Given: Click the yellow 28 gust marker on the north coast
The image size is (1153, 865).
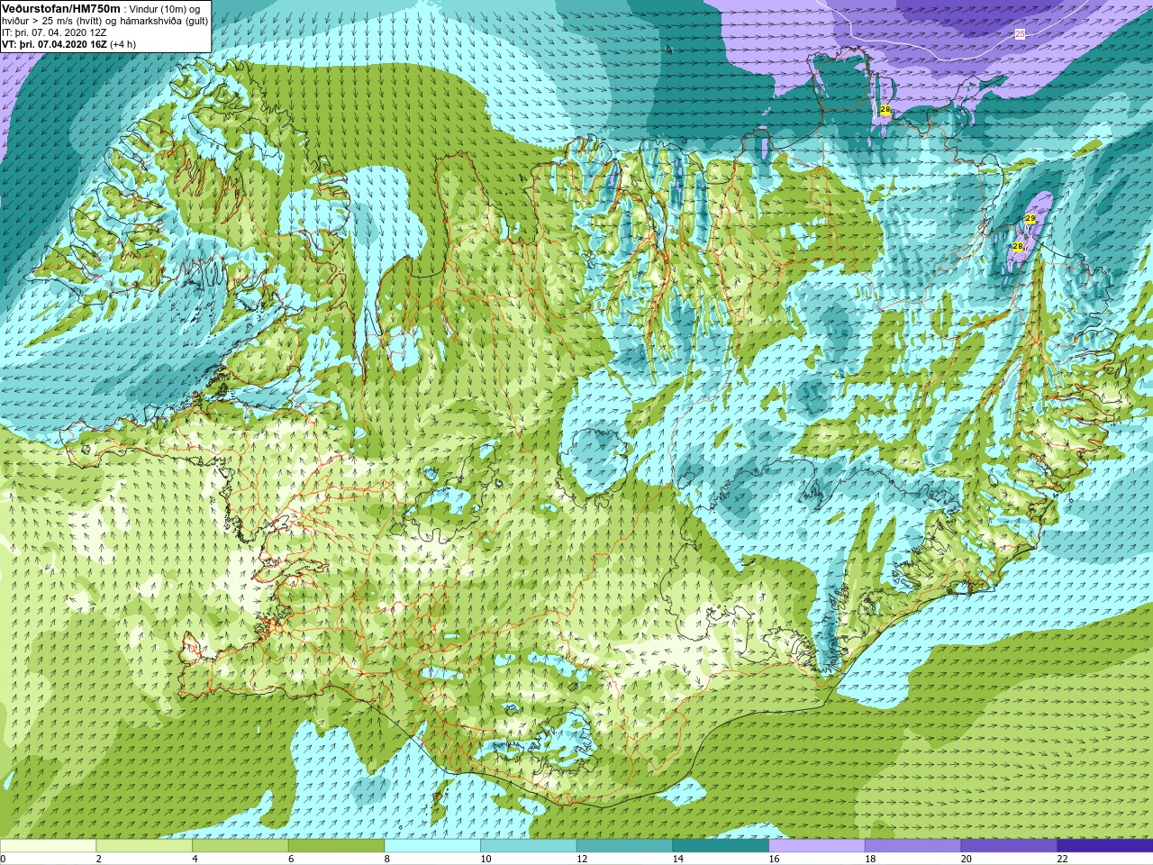Looking at the screenshot, I should [x=885, y=110].
